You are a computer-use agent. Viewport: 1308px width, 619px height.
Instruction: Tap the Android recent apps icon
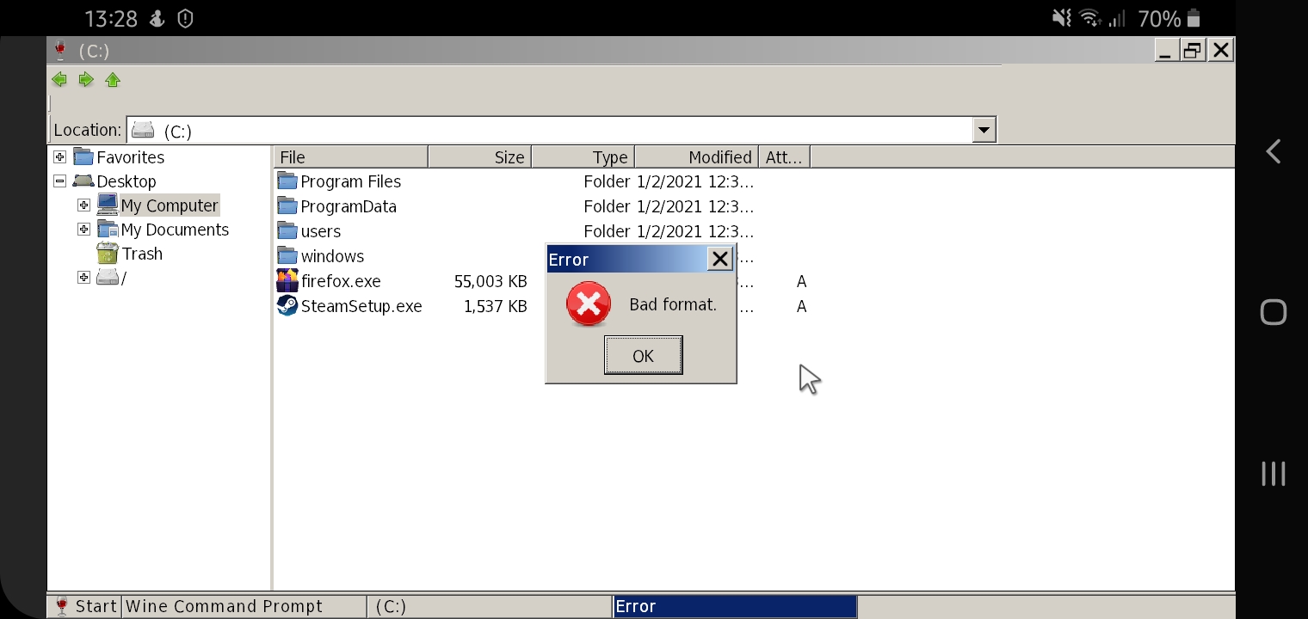(1274, 474)
